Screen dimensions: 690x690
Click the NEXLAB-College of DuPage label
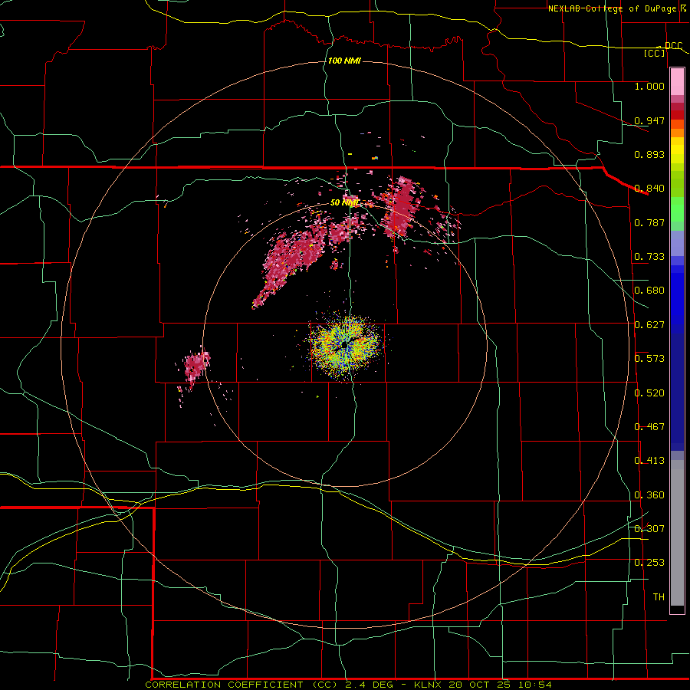pyautogui.click(x=615, y=8)
